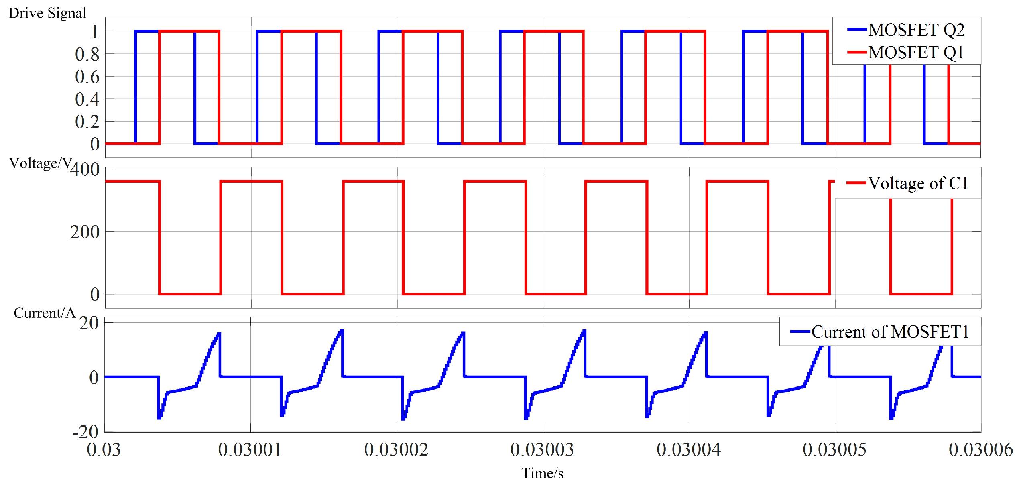The width and height of the screenshot is (1017, 484).
Task: Click the MOSFET Q2 legend entry
Action: point(916,30)
